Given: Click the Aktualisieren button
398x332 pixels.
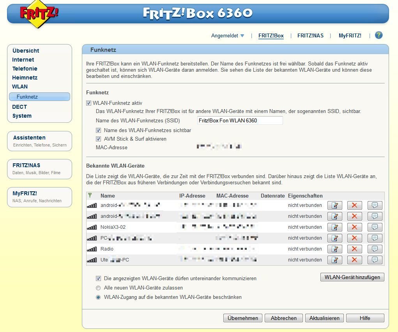Looking at the screenshot, I should pos(324,318).
